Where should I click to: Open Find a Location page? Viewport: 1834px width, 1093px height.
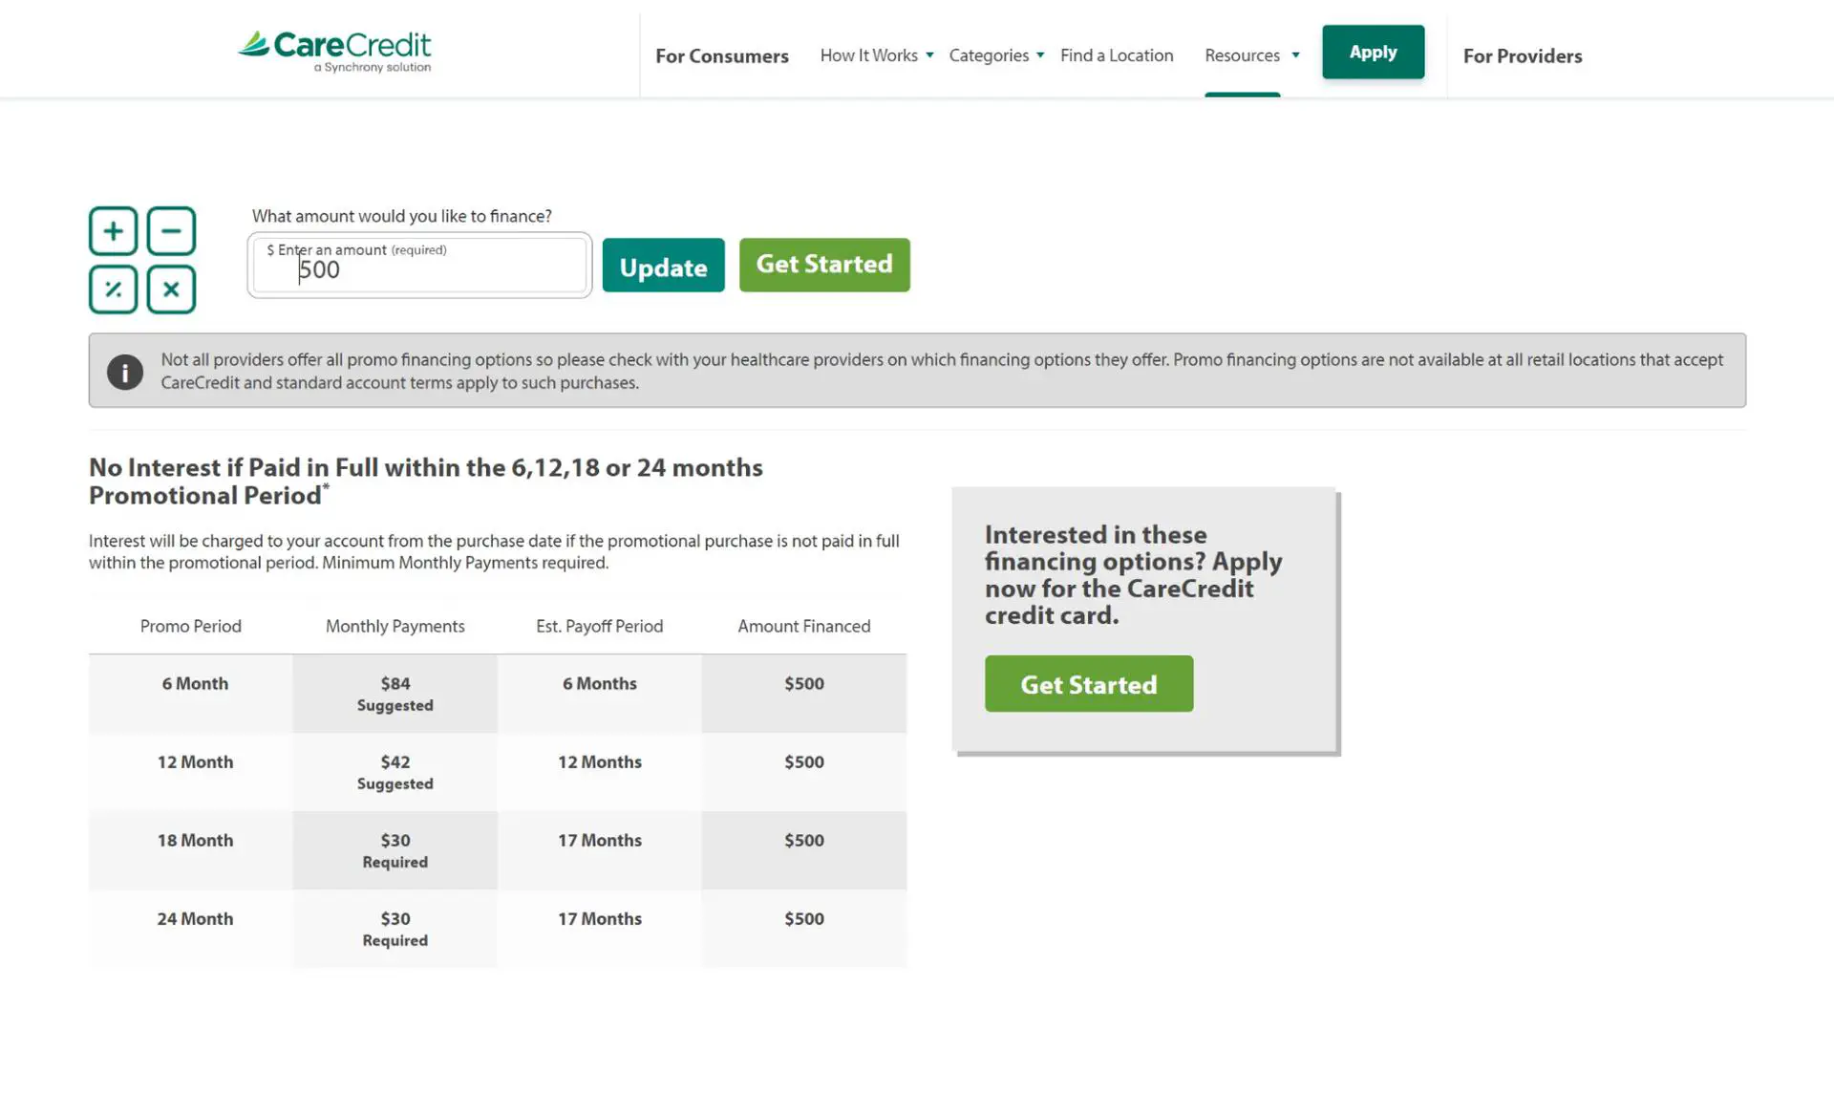tap(1116, 55)
